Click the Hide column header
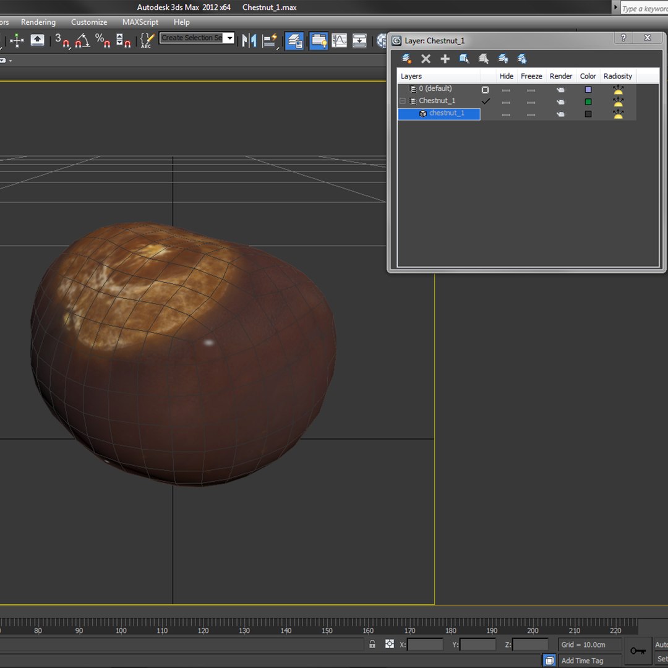The width and height of the screenshot is (668, 668). pyautogui.click(x=506, y=76)
